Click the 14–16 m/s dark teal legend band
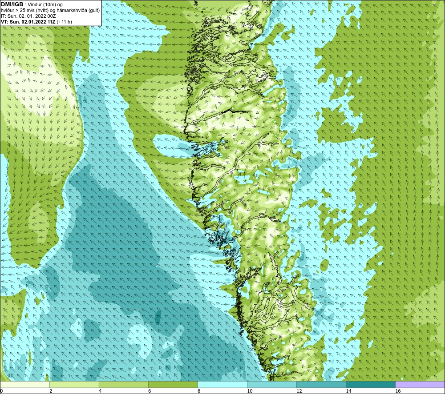This screenshot has width=445, height=394. point(371,385)
